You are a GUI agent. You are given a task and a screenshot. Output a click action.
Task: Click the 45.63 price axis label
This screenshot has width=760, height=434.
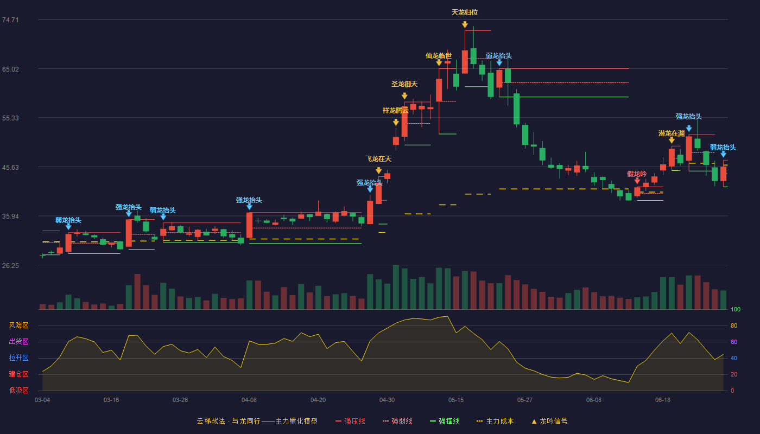tap(10, 168)
